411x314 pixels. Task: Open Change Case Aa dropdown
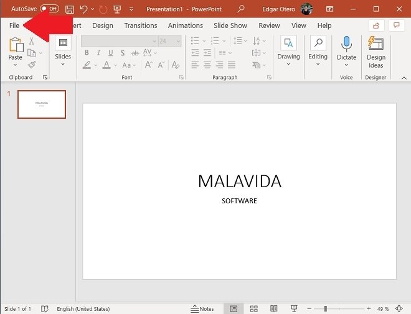coord(129,65)
